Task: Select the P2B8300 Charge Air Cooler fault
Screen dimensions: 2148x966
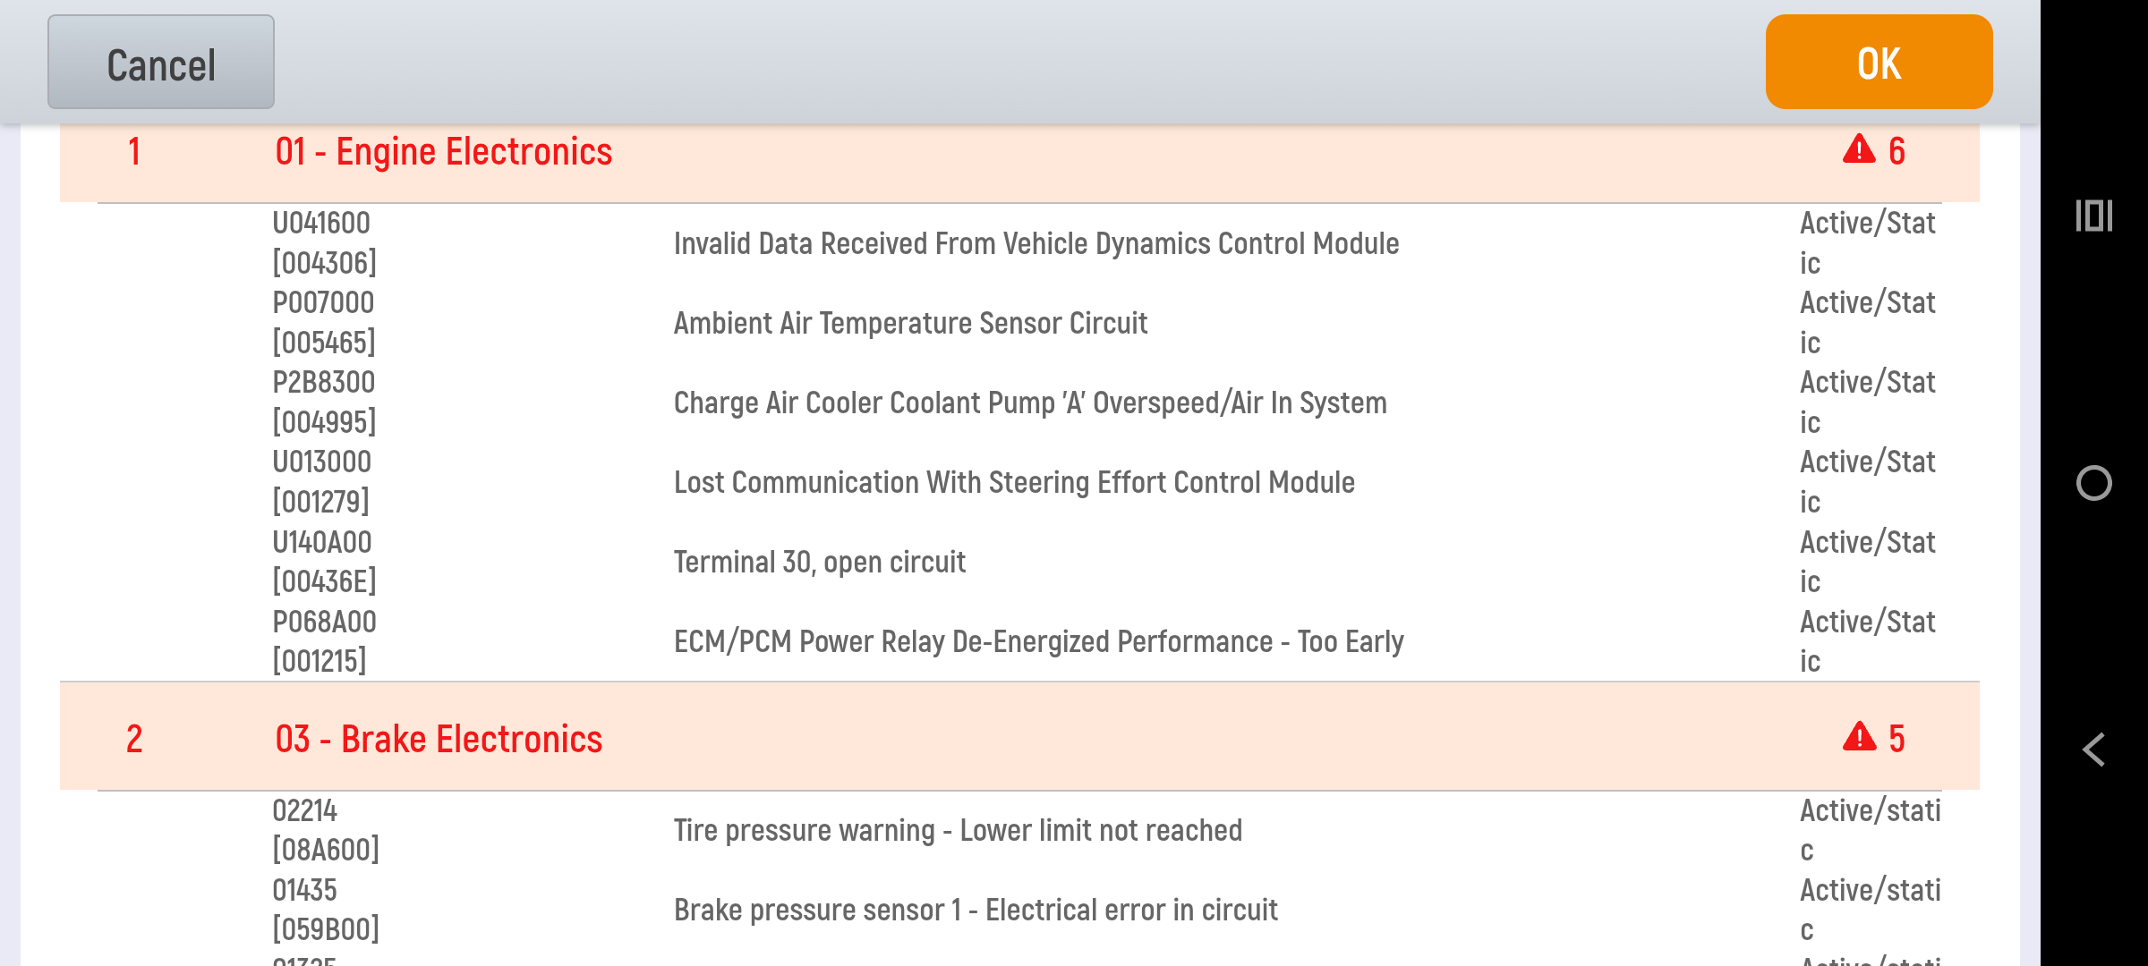Action: pos(1019,402)
